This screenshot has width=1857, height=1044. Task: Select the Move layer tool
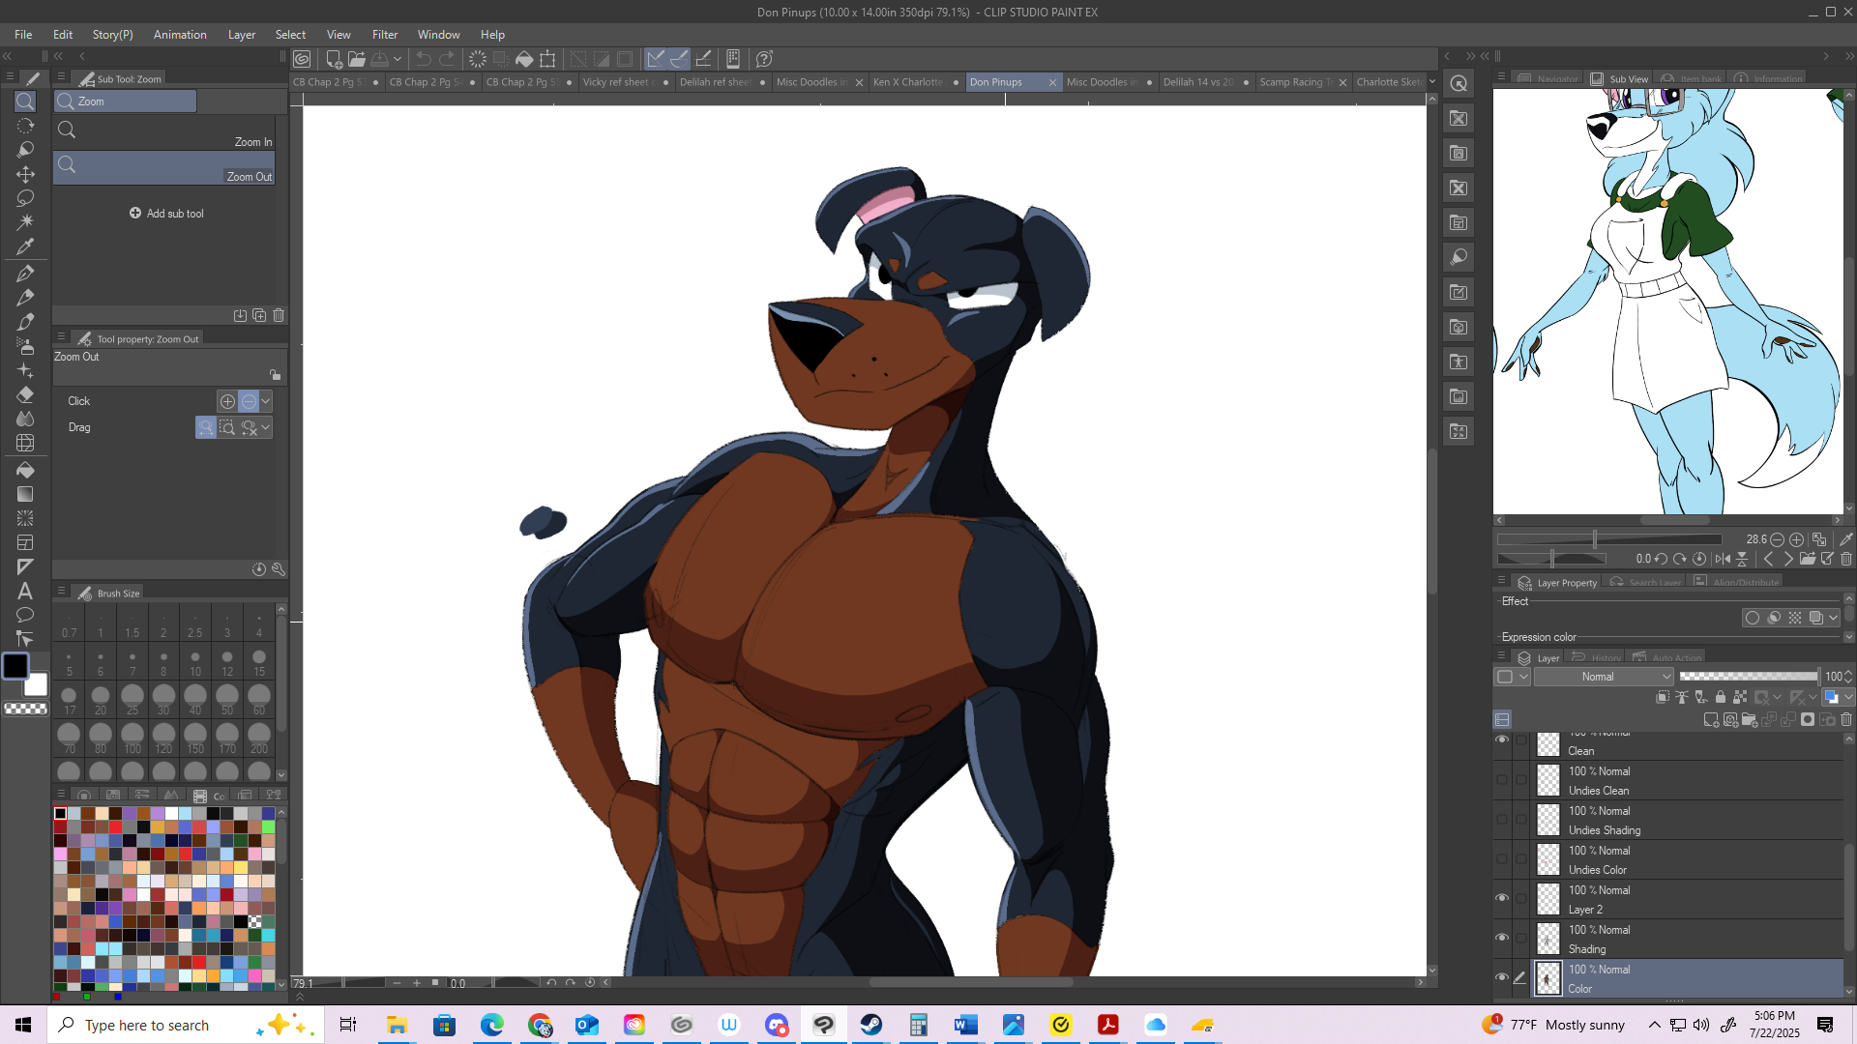pyautogui.click(x=25, y=174)
